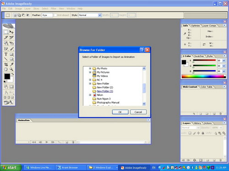This screenshot has height=171, width=229.
Task: Toggle lock position icon in Layers
Action: [x=198, y=133]
